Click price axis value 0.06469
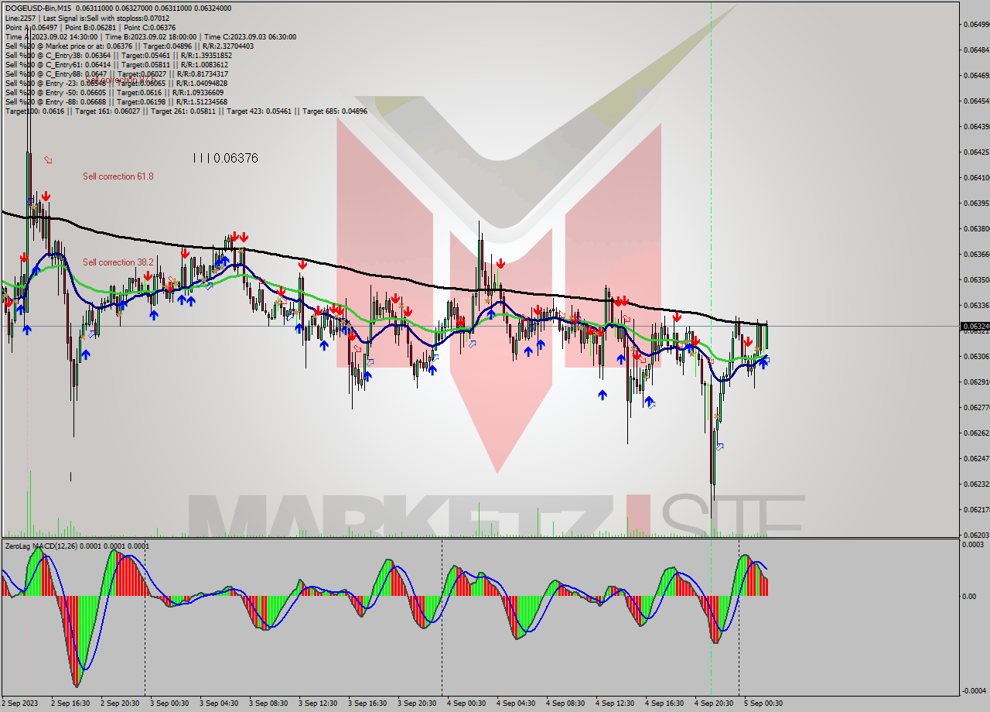This screenshot has height=712, width=990. tap(975, 75)
